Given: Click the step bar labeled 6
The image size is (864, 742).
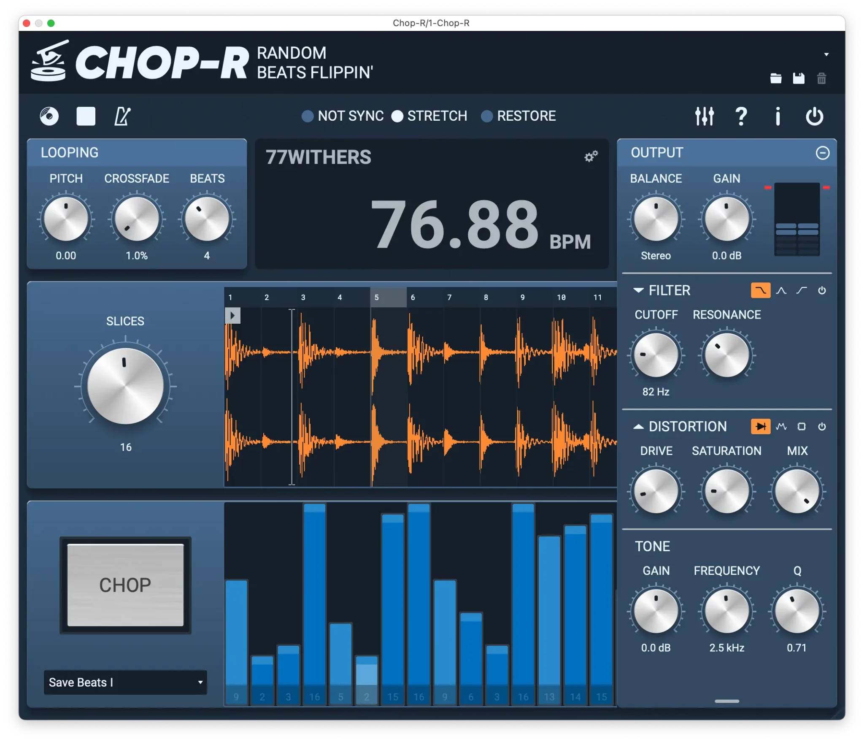Looking at the screenshot, I should pyautogui.click(x=471, y=658).
